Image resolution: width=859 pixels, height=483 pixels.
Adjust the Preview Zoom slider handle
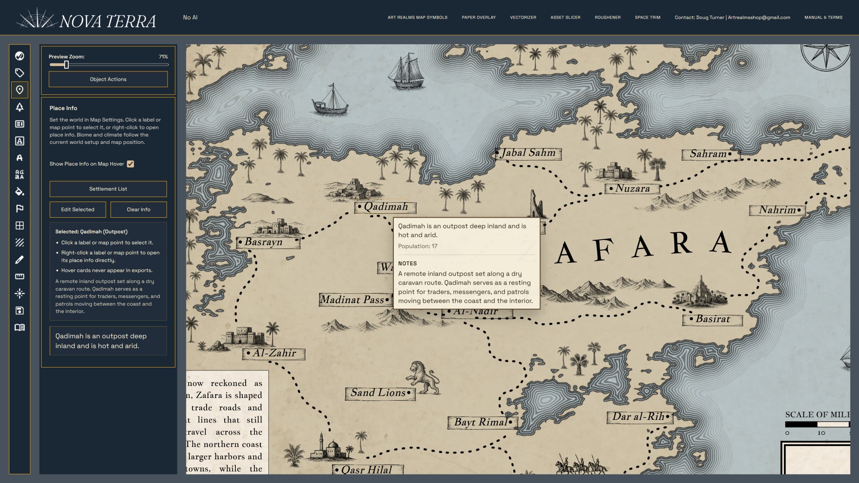67,65
